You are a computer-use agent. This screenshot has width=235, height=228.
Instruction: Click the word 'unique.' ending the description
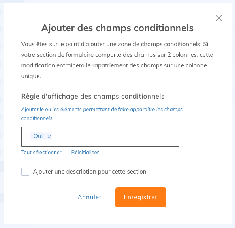(x=31, y=76)
